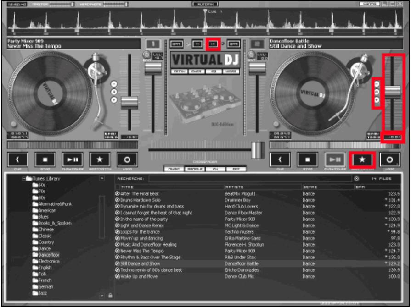Activate the Loop button on left deck
Image resolution: width=411 pixels, height=307 pixels.
(x=127, y=159)
